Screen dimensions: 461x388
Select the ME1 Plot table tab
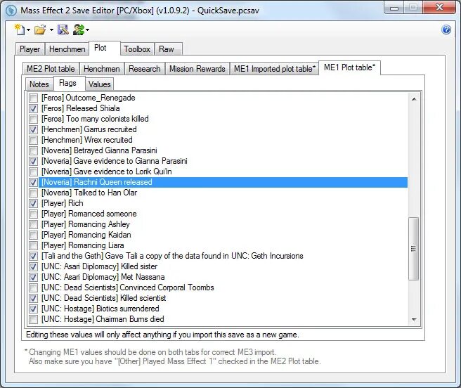click(349, 67)
